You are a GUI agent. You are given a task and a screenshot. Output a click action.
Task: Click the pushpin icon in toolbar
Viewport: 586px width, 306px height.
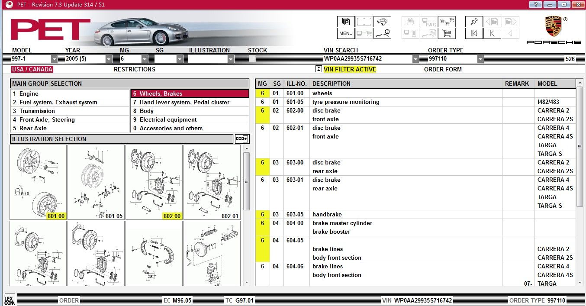473,22
